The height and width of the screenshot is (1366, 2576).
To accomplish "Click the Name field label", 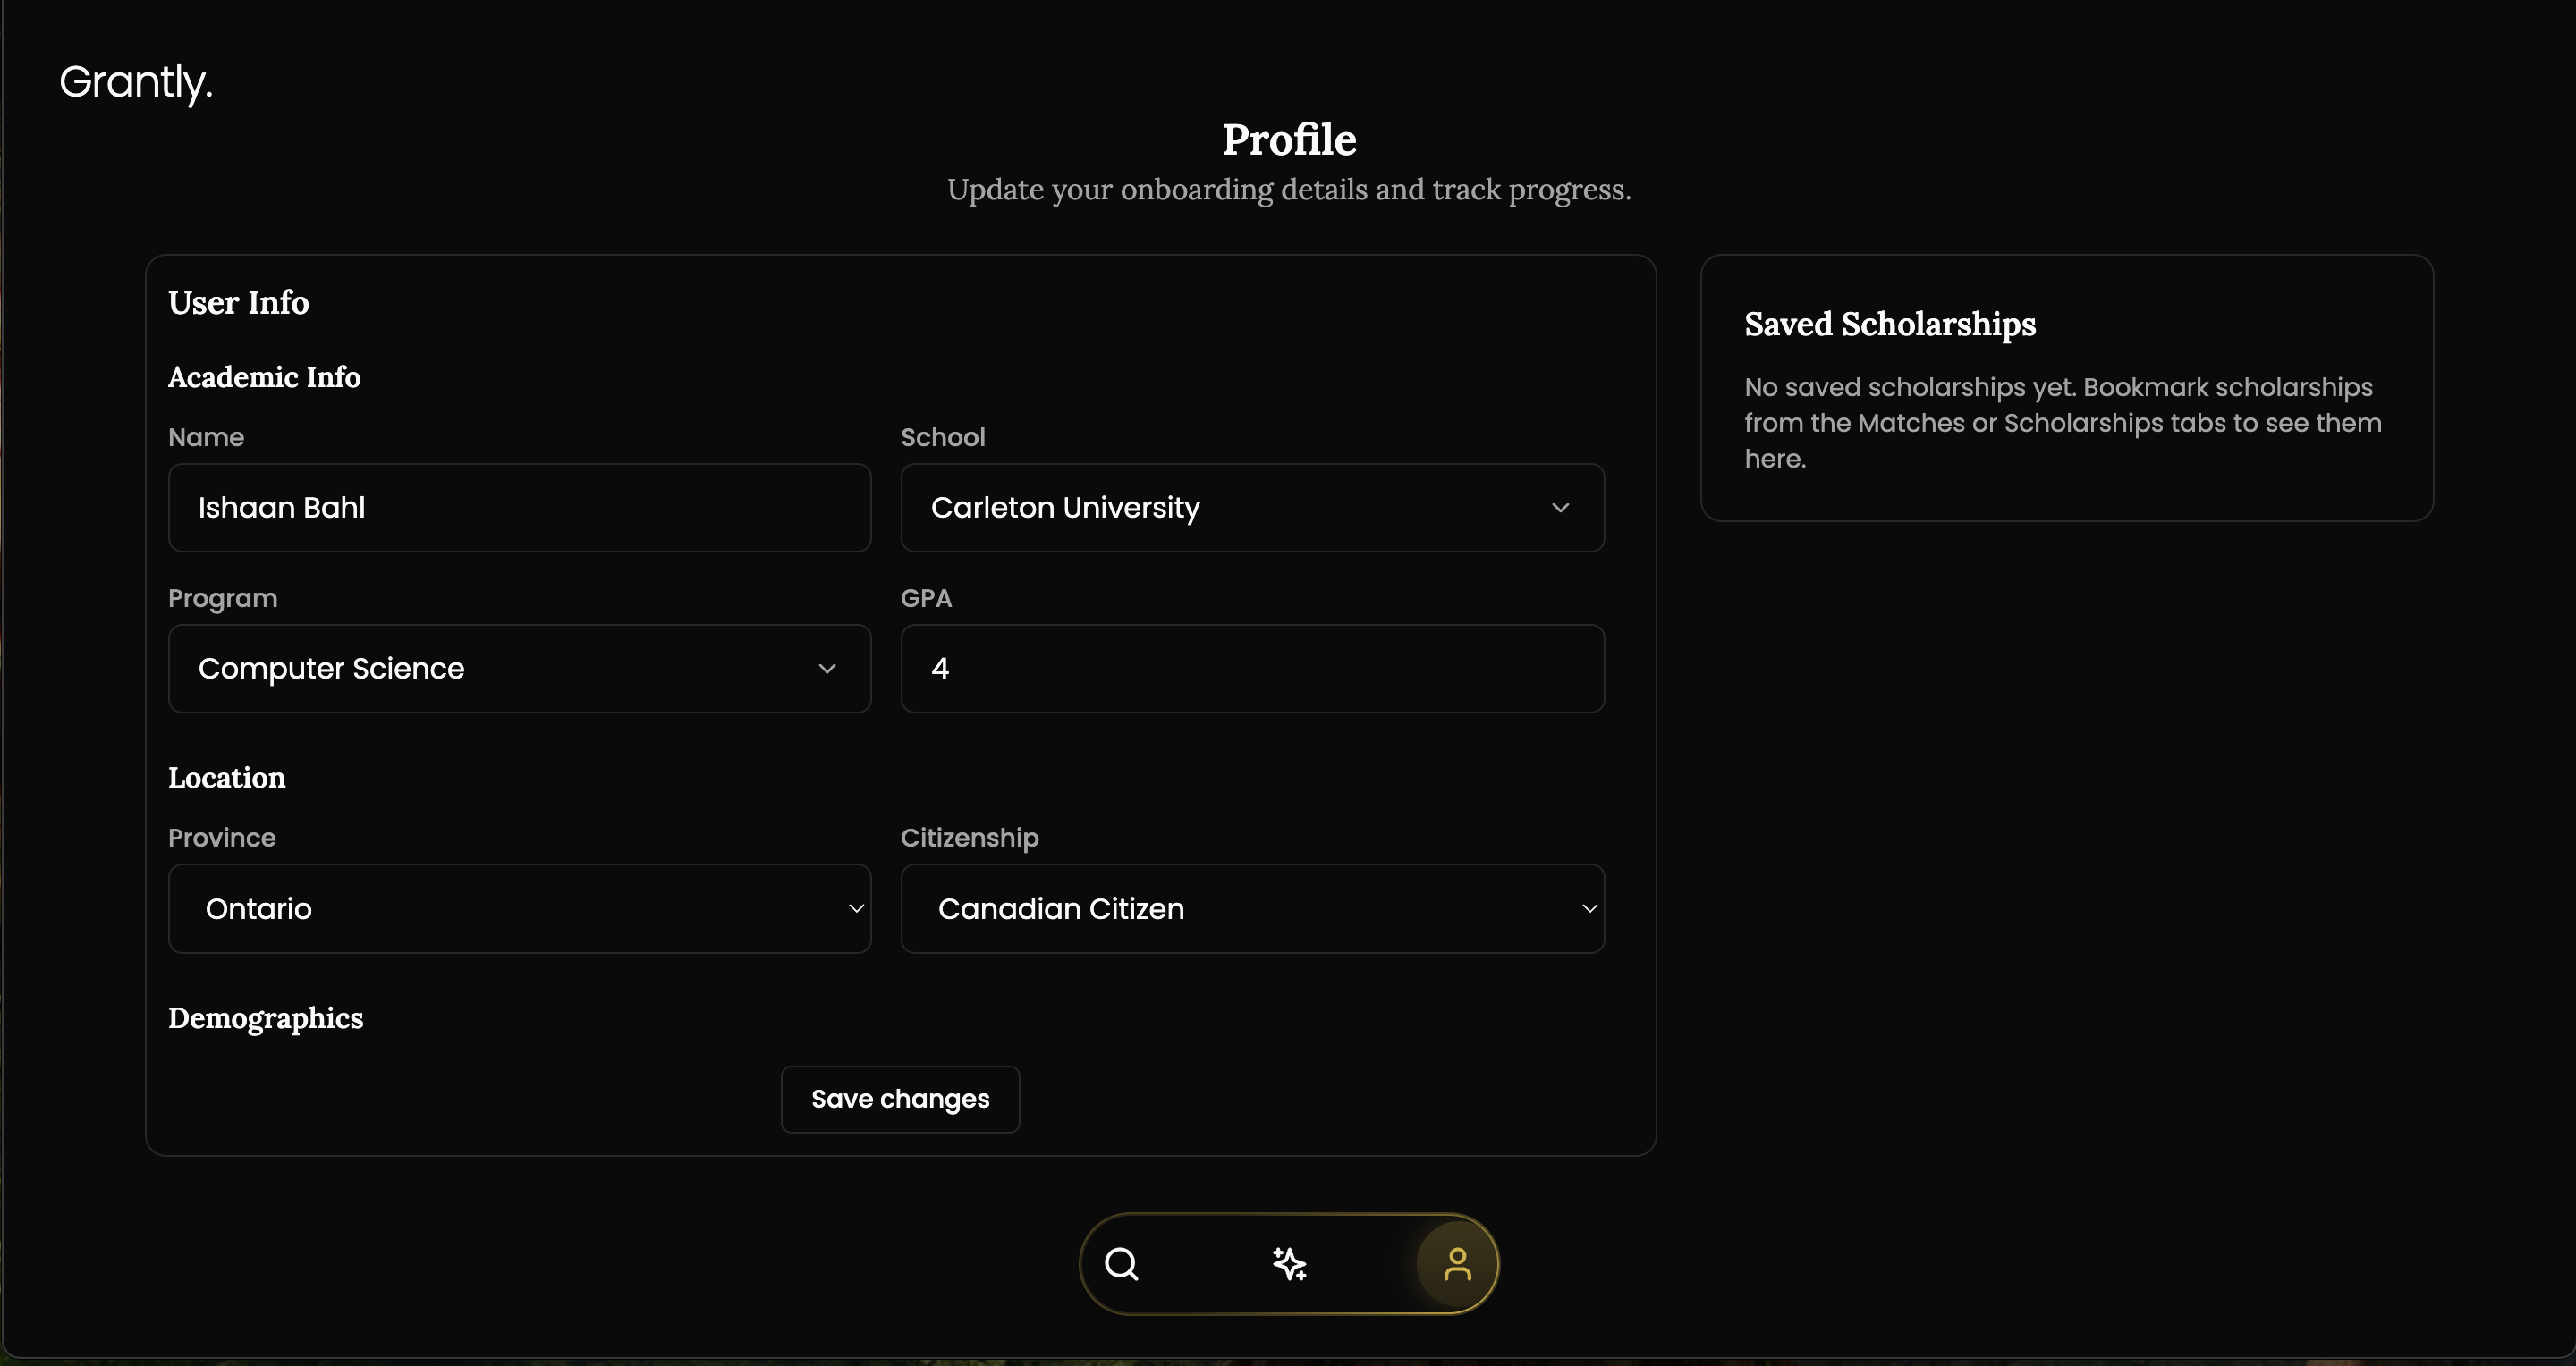I will (206, 438).
